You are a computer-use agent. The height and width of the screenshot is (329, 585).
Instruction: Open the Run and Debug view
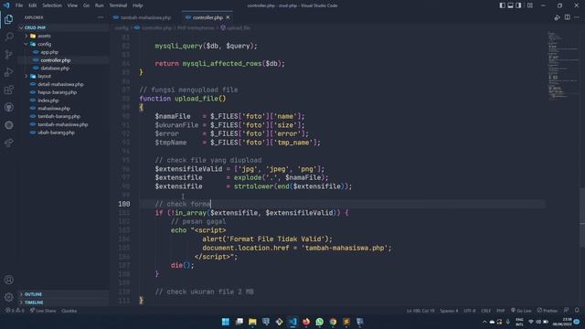click(x=8, y=72)
